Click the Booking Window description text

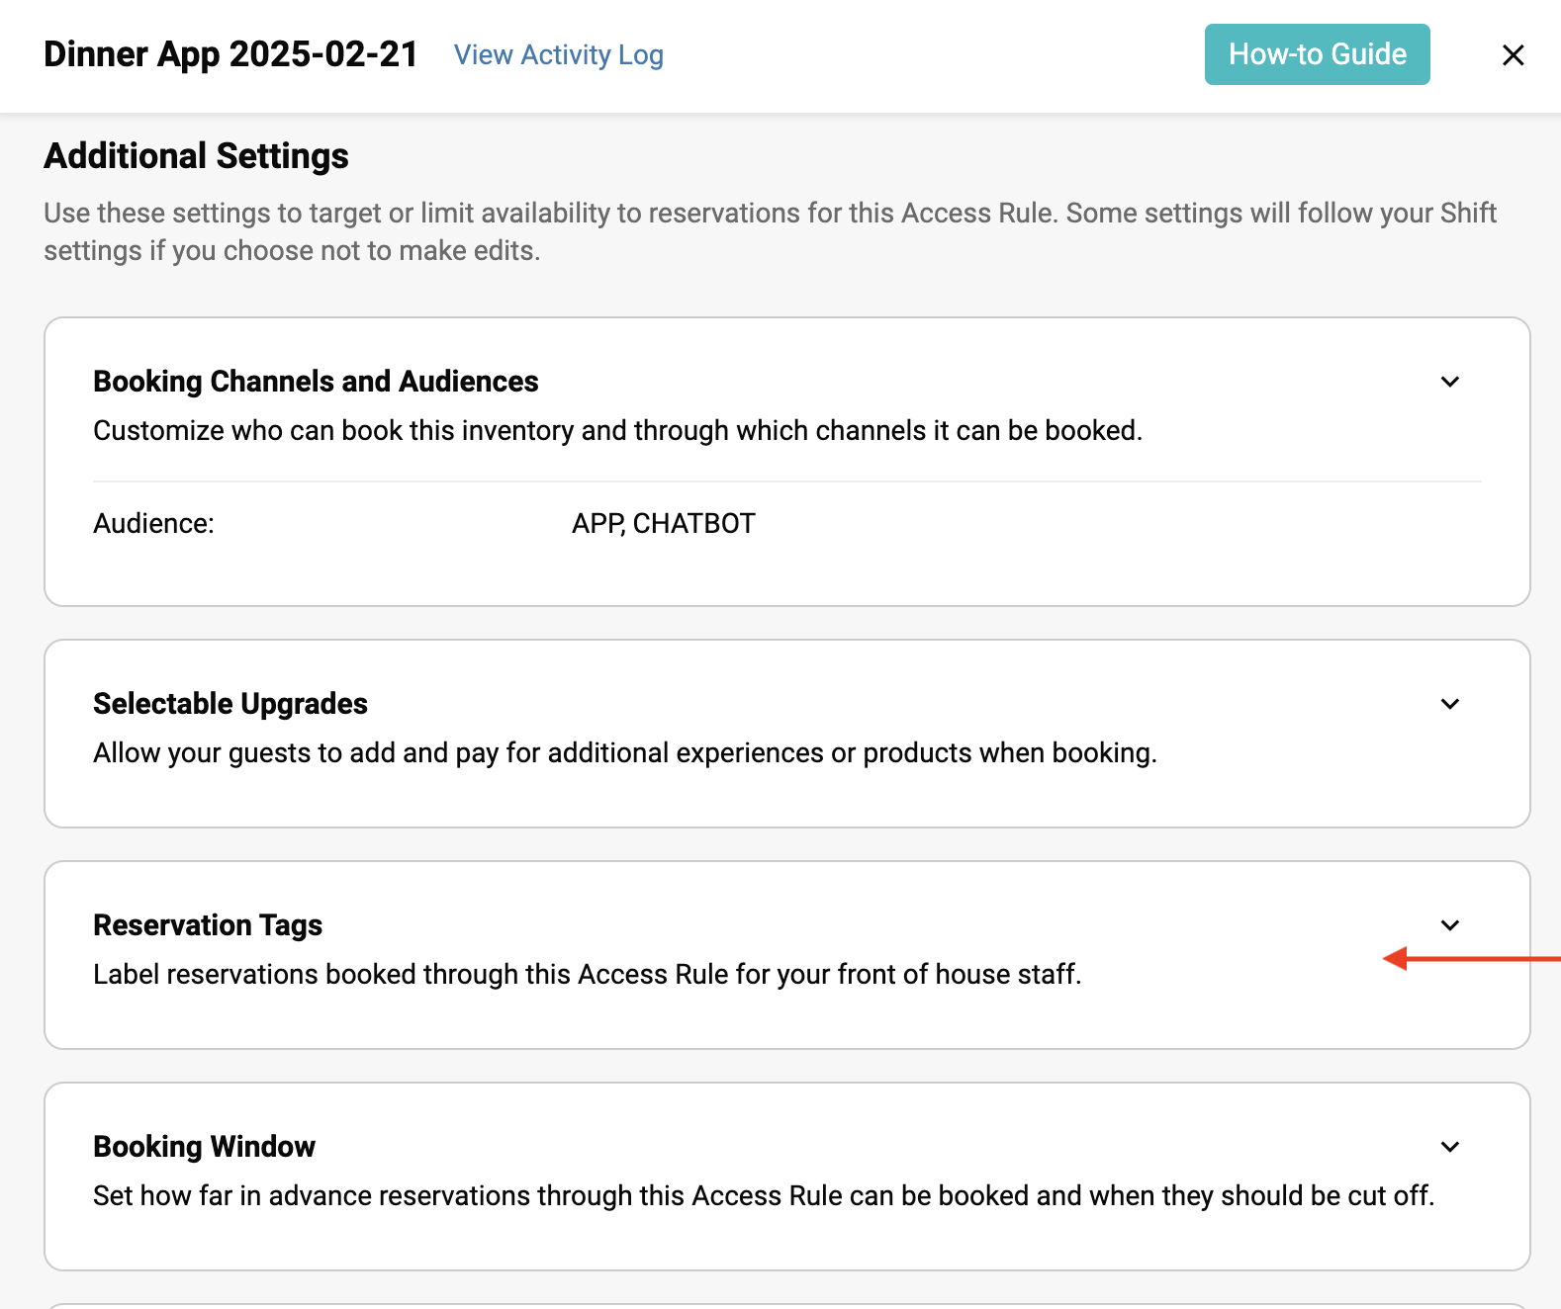coord(763,1196)
